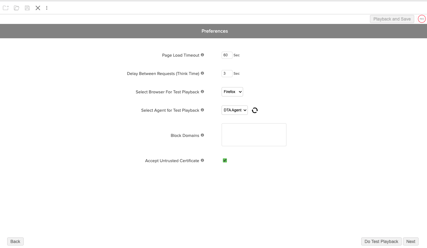Image resolution: width=427 pixels, height=248 pixels.
Task: Click the open folder icon
Action: (x=17, y=8)
